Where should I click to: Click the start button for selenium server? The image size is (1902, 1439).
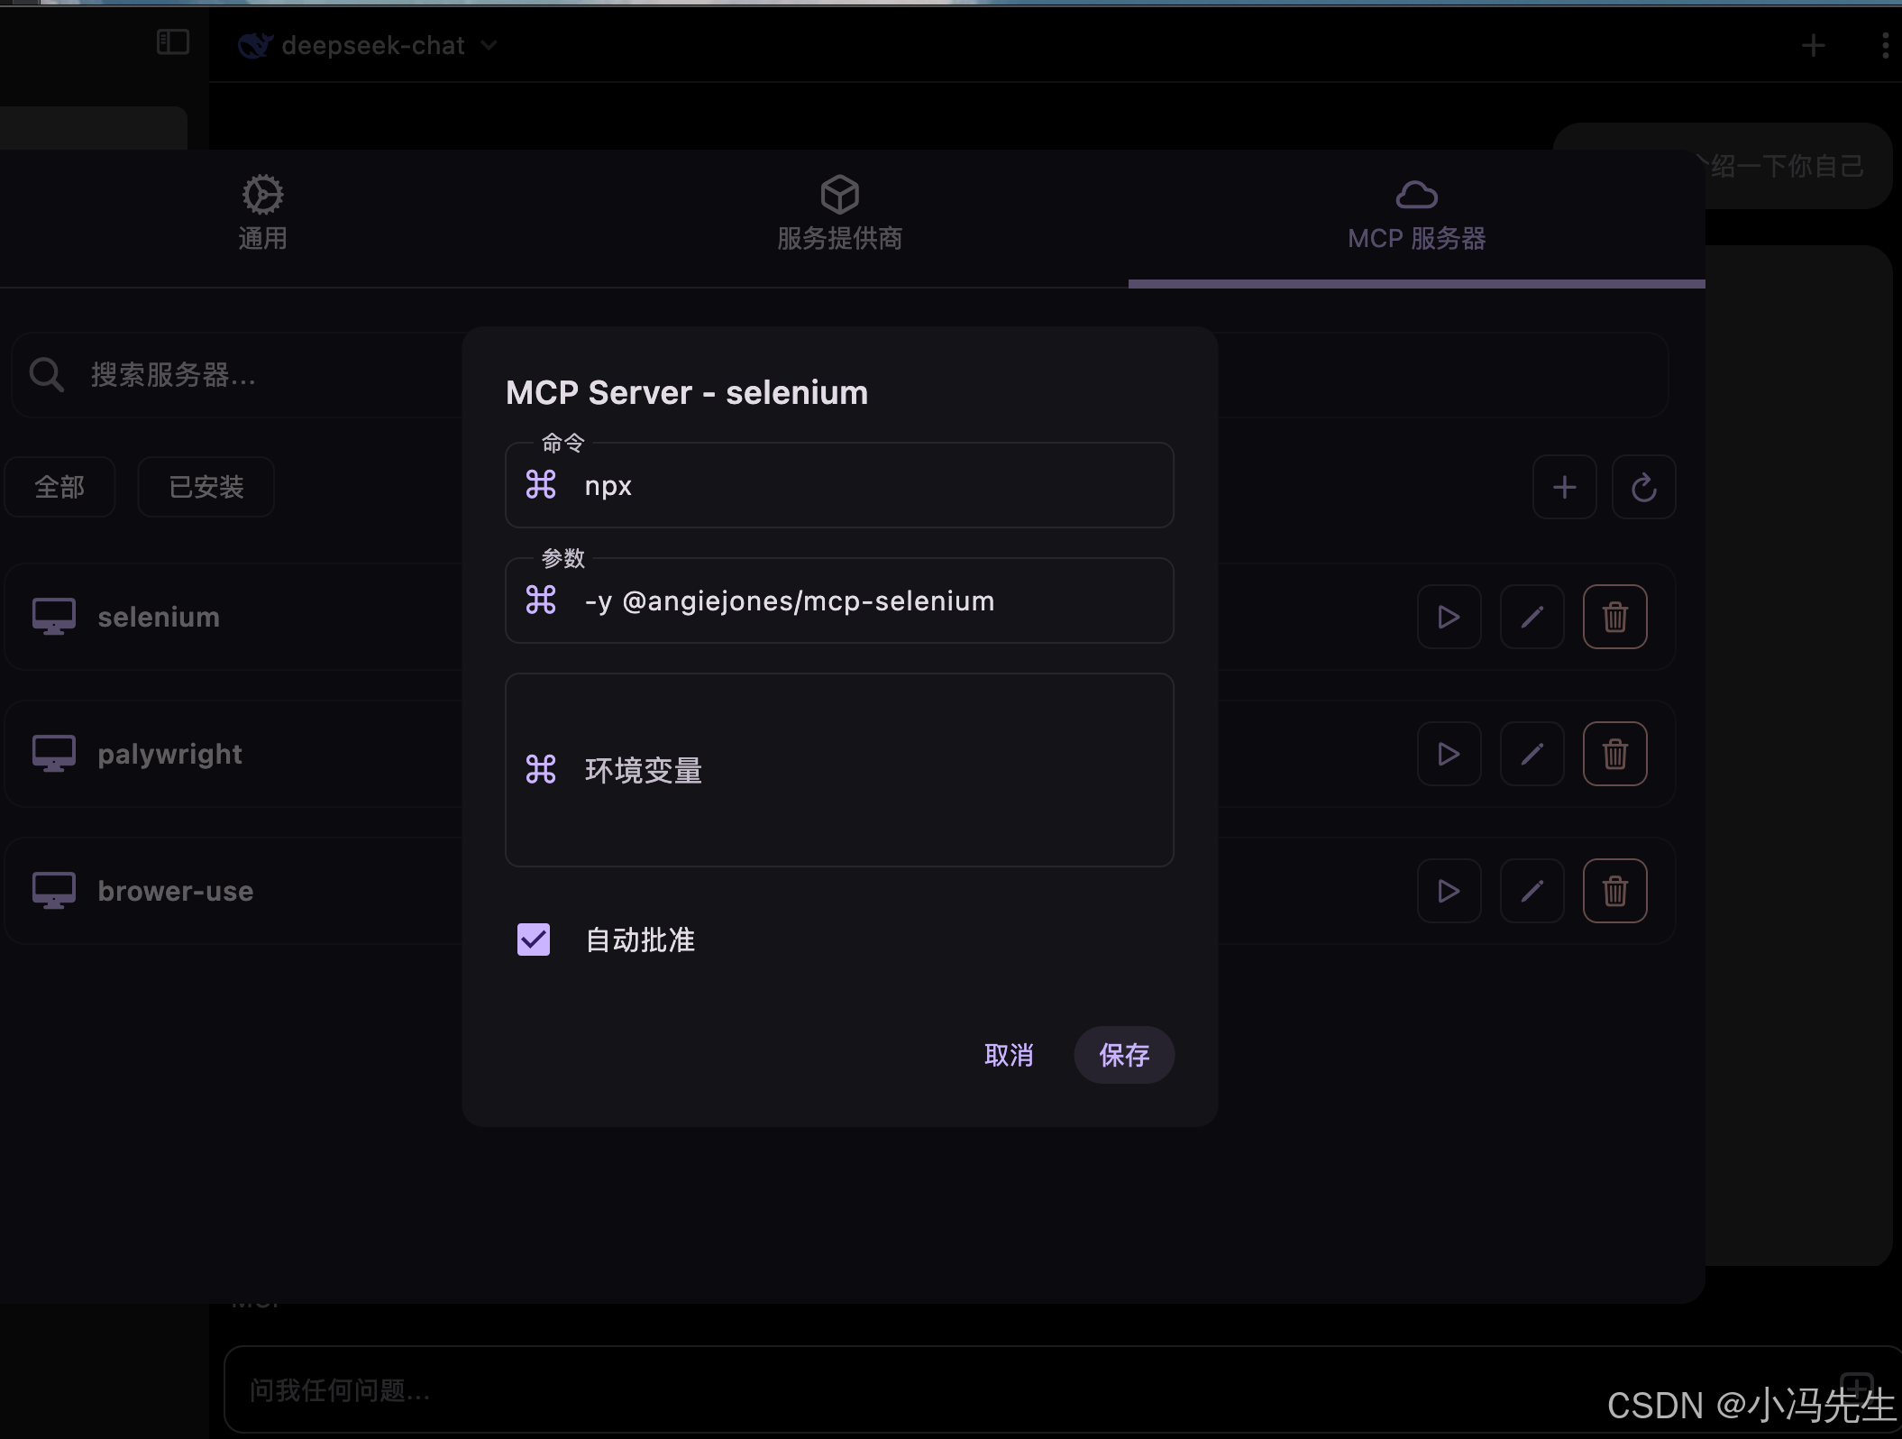pyautogui.click(x=1449, y=617)
